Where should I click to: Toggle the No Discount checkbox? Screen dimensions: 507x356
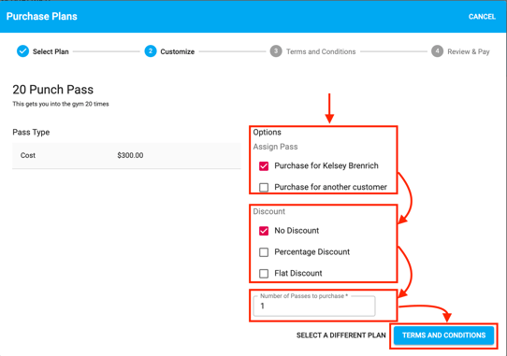tap(264, 231)
